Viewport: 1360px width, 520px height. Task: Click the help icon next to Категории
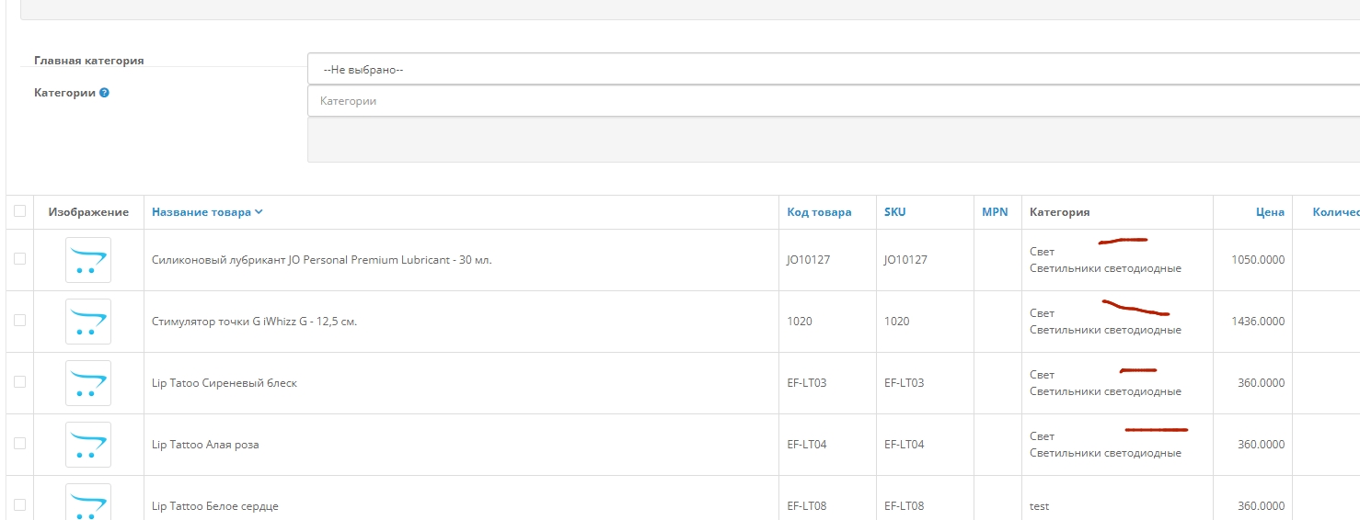104,93
